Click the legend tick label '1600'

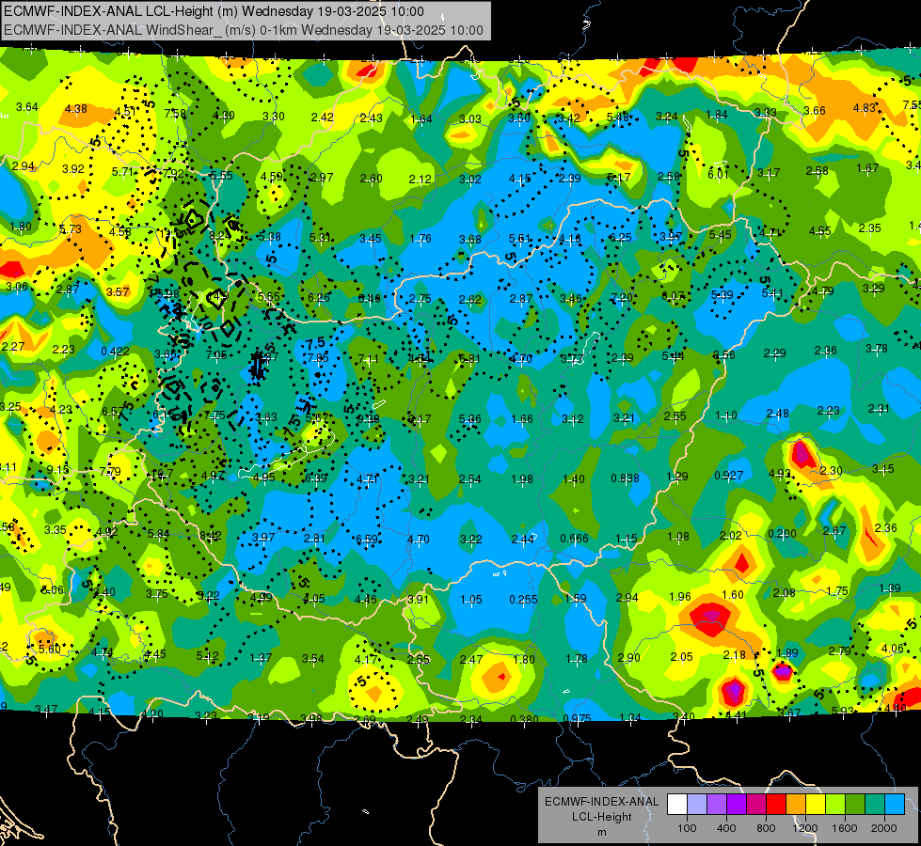tap(845, 828)
